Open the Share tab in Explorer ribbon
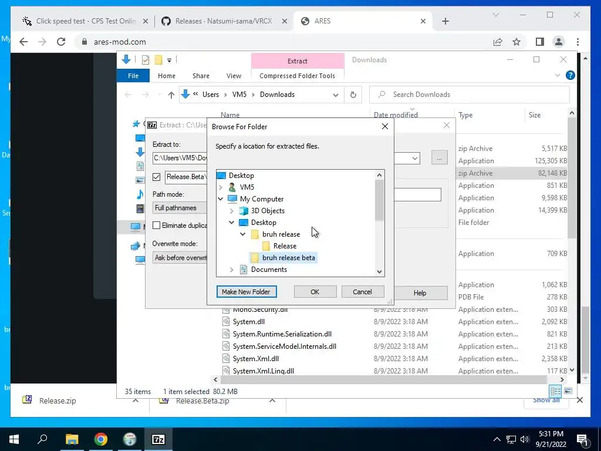This screenshot has width=601, height=451. click(x=201, y=76)
